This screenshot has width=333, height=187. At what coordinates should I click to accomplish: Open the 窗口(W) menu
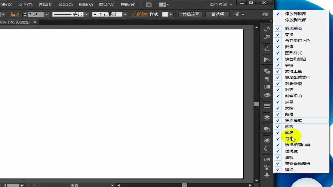point(107,5)
